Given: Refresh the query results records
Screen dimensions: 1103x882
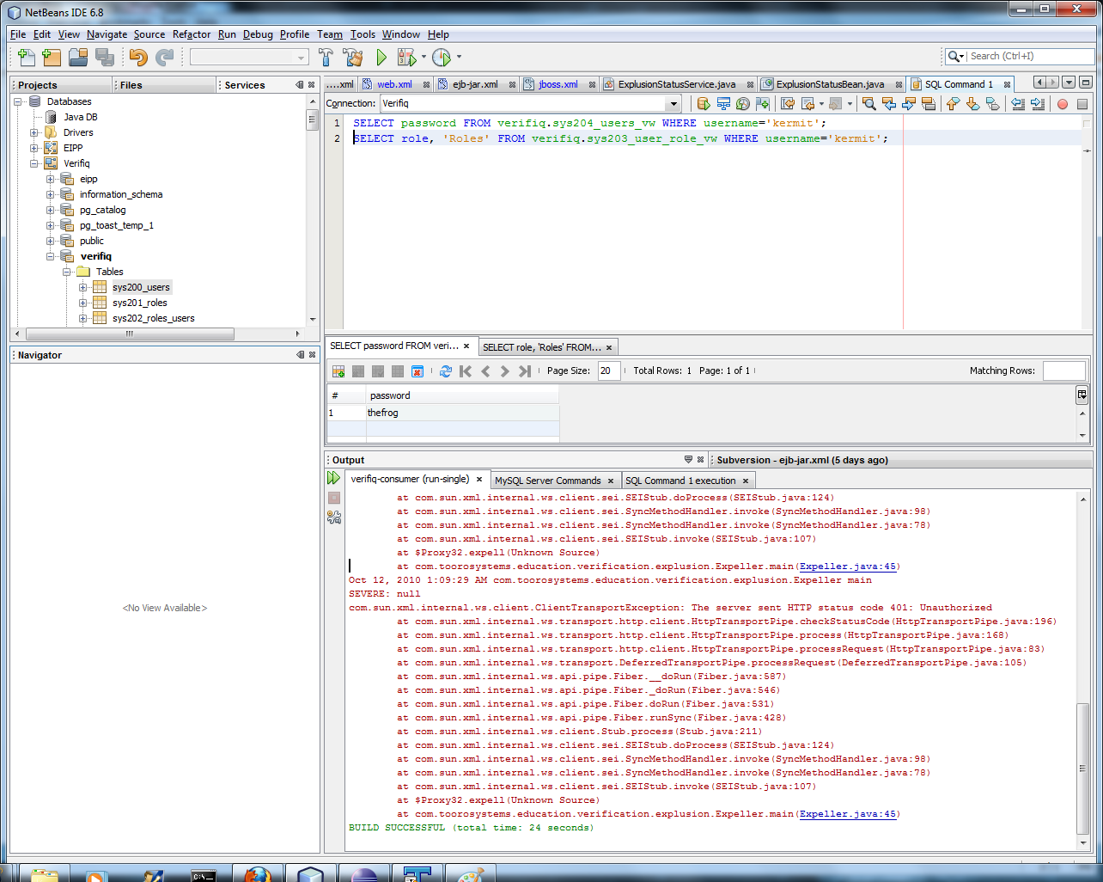Looking at the screenshot, I should (445, 371).
